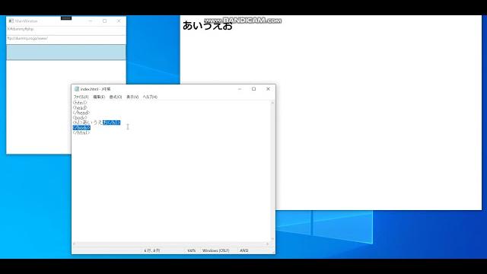Click the MainWindow app icon in title bar
The image size is (487, 274).
(x=11, y=21)
